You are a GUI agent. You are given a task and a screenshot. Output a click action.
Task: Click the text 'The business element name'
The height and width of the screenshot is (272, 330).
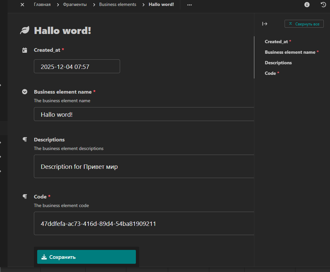[x=62, y=101]
